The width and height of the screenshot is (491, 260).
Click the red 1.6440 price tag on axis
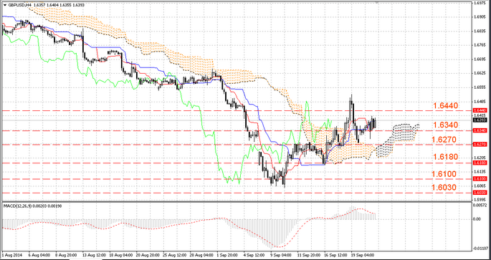click(x=480, y=110)
